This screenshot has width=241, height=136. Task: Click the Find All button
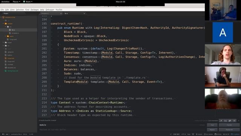coord(229,125)
